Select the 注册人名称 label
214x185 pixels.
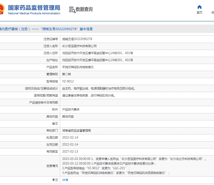coord(51,46)
